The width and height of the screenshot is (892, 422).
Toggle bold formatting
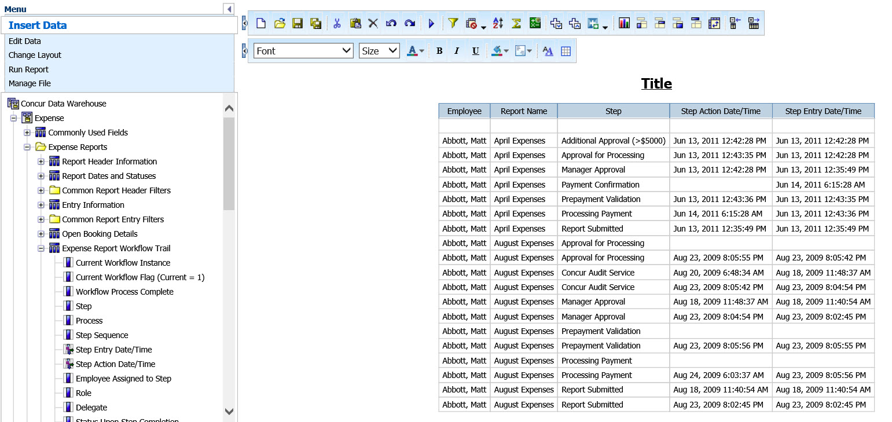pos(439,51)
